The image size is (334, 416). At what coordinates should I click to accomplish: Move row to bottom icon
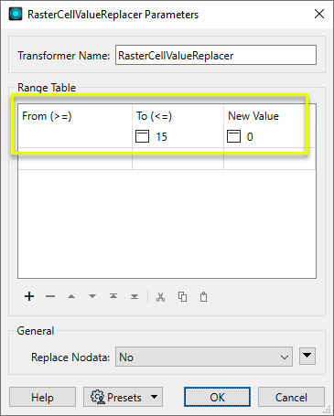click(135, 296)
